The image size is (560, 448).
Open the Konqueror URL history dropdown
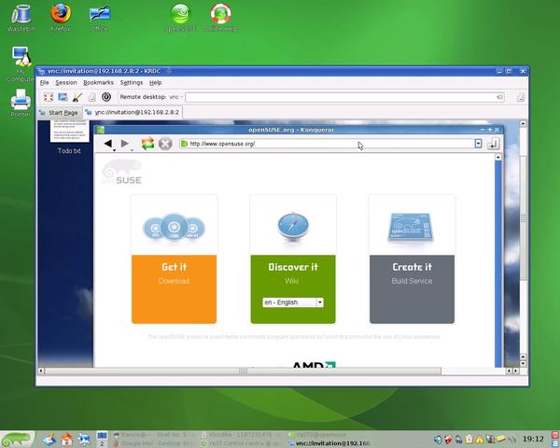click(478, 144)
